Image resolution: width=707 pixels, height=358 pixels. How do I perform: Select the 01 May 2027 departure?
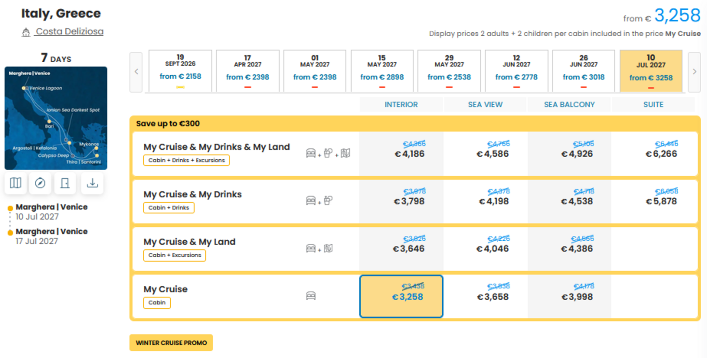click(x=315, y=71)
